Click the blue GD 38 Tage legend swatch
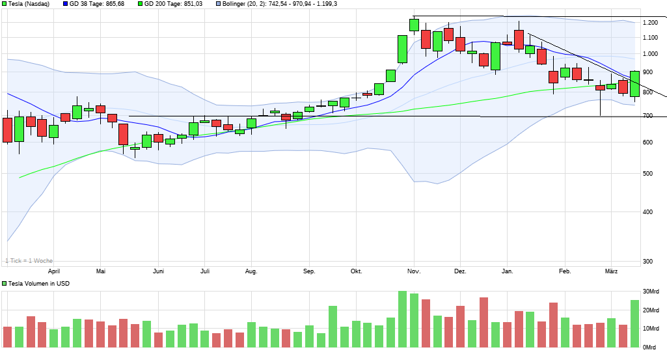The height and width of the screenshot is (354, 667). click(x=66, y=4)
